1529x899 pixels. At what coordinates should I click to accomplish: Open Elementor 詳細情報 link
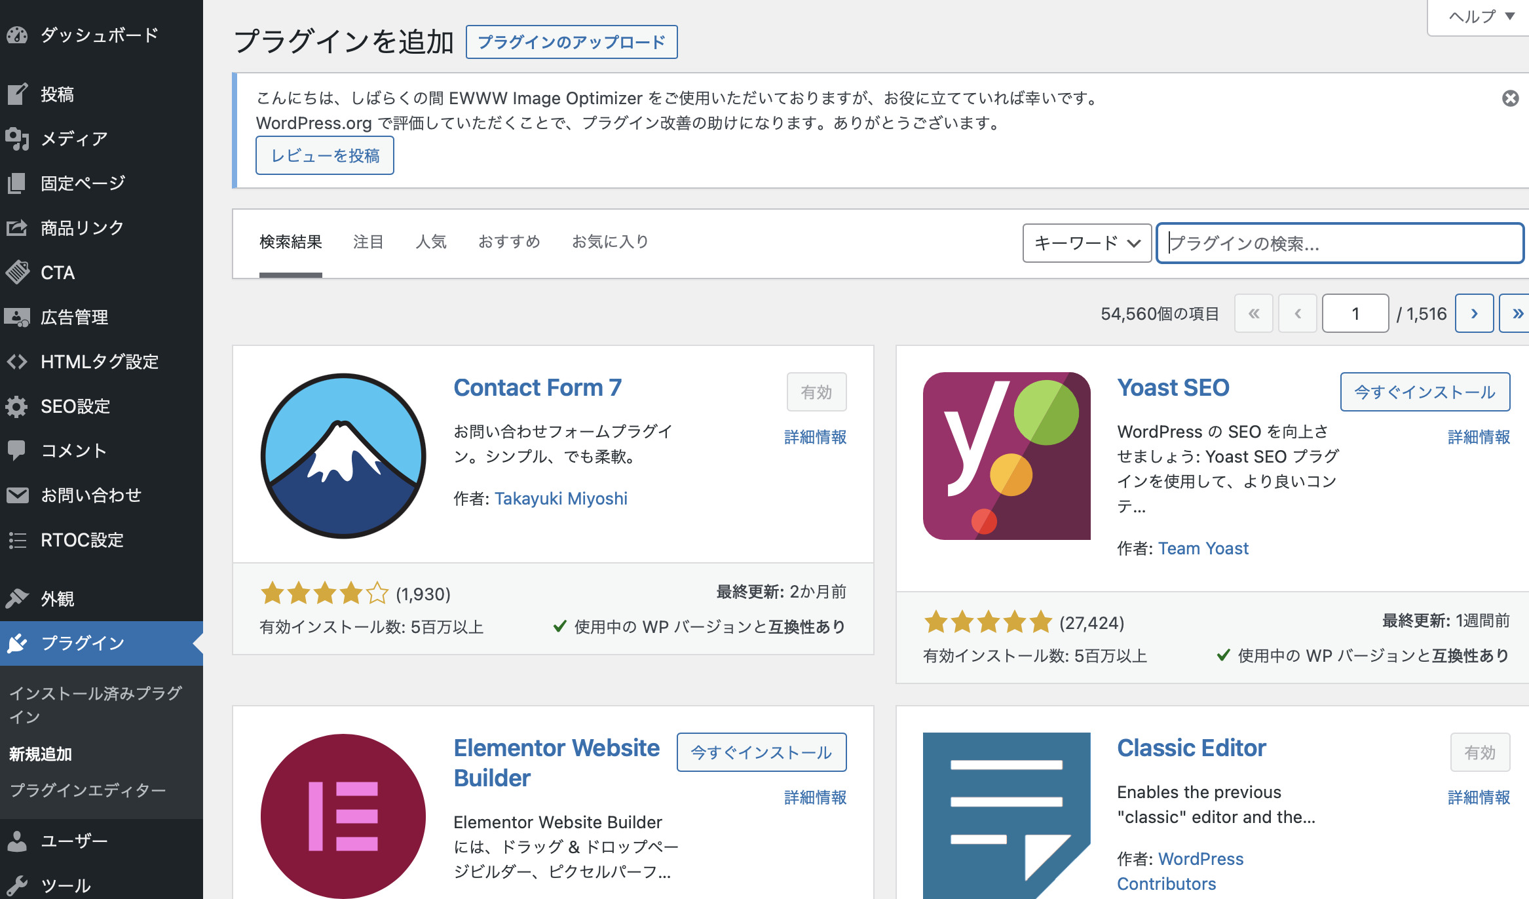click(x=815, y=797)
